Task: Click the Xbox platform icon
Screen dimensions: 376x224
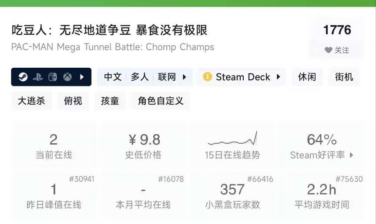Action: tap(67, 77)
